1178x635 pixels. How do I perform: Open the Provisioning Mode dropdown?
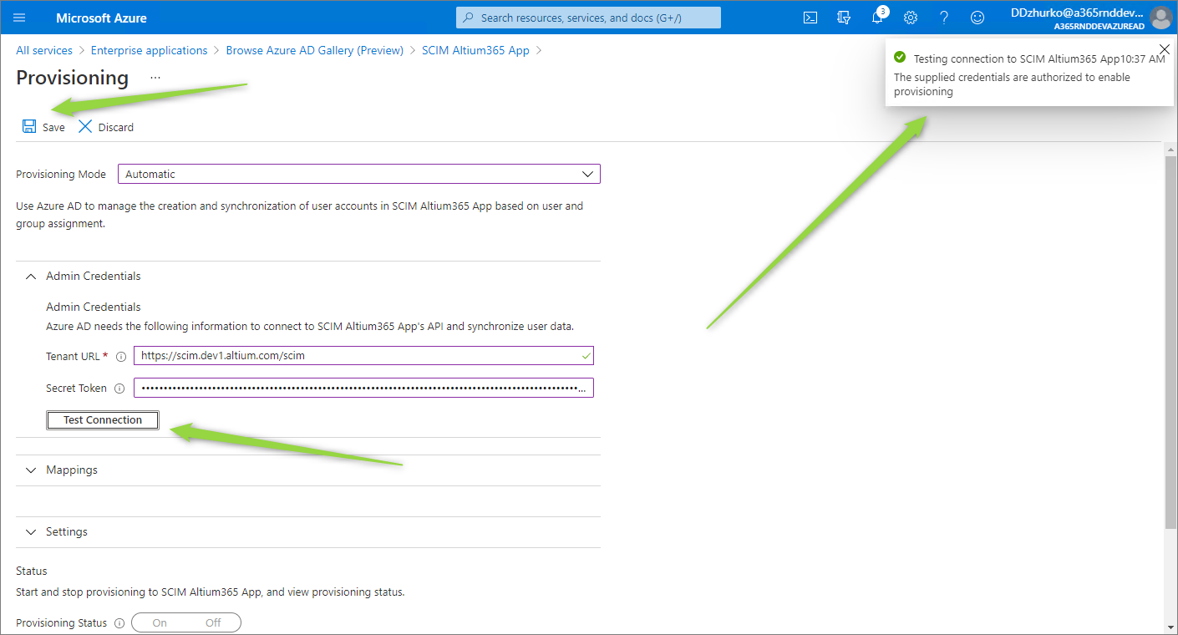point(358,174)
